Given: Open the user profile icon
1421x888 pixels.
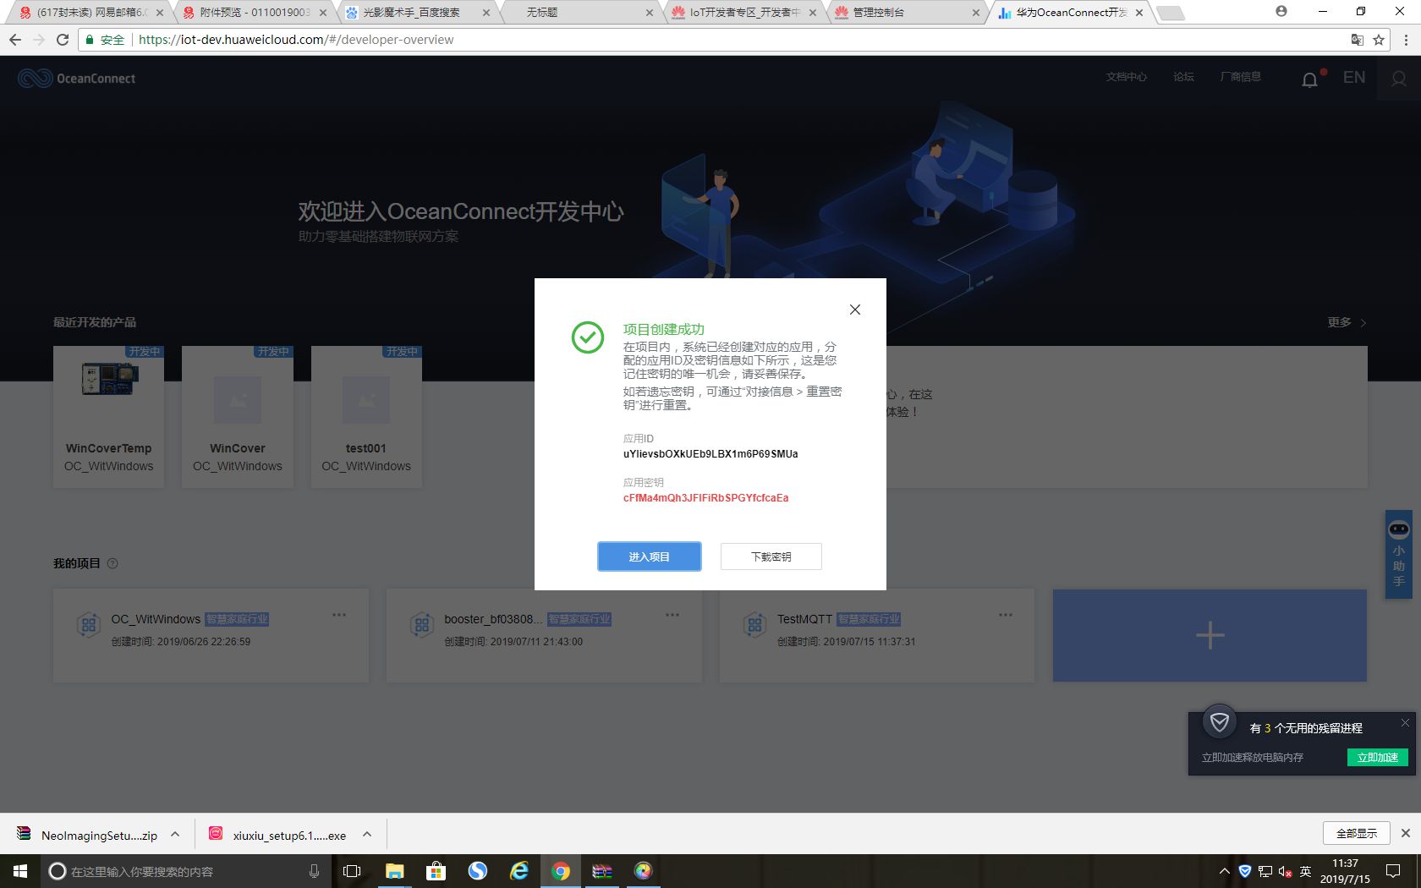Looking at the screenshot, I should tap(1399, 79).
